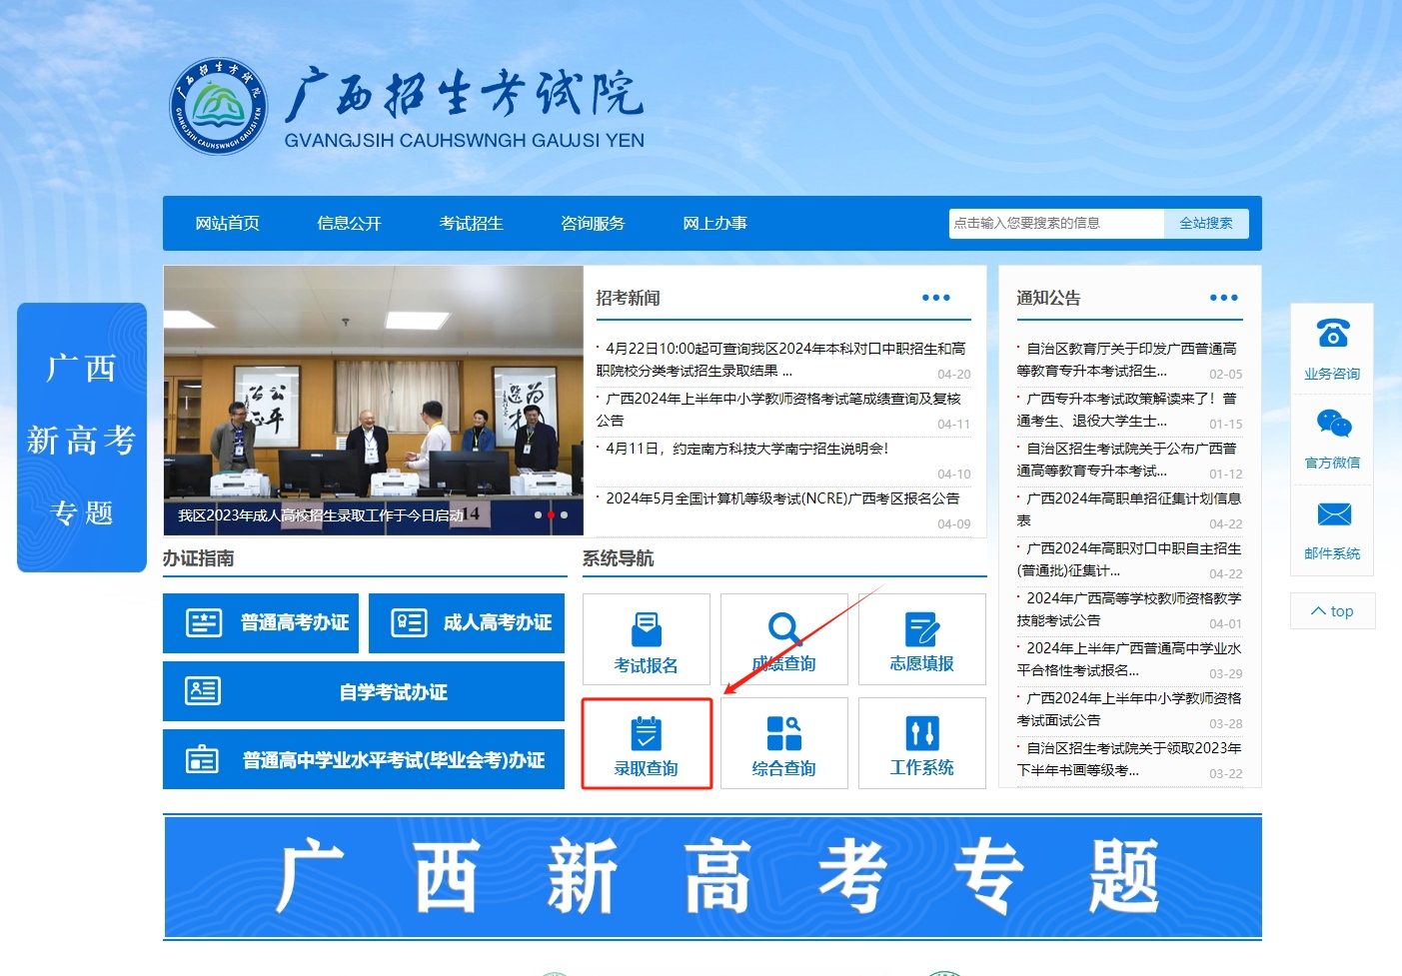
Task: Select the last carousel dot
Action: click(x=564, y=515)
